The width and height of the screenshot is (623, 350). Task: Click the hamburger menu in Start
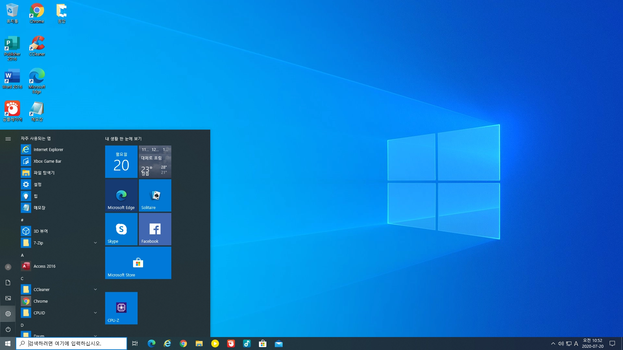8,139
